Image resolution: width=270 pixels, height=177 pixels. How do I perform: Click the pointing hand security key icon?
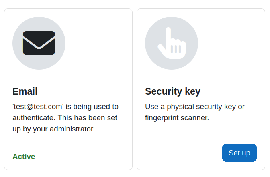pos(172,43)
